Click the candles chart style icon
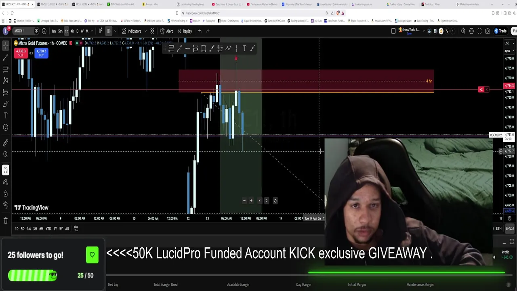Image resolution: width=517 pixels, height=291 pixels. tap(109, 31)
